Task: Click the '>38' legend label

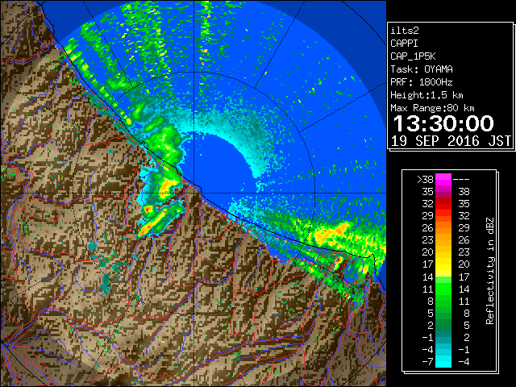Action: (x=425, y=180)
